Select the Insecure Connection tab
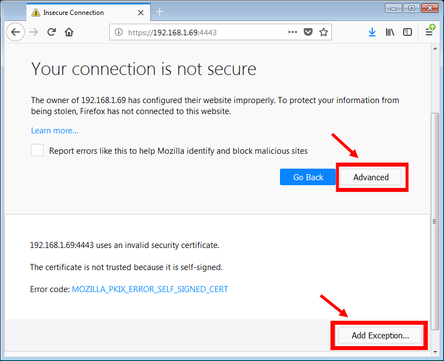This screenshot has height=361, width=444. (83, 12)
